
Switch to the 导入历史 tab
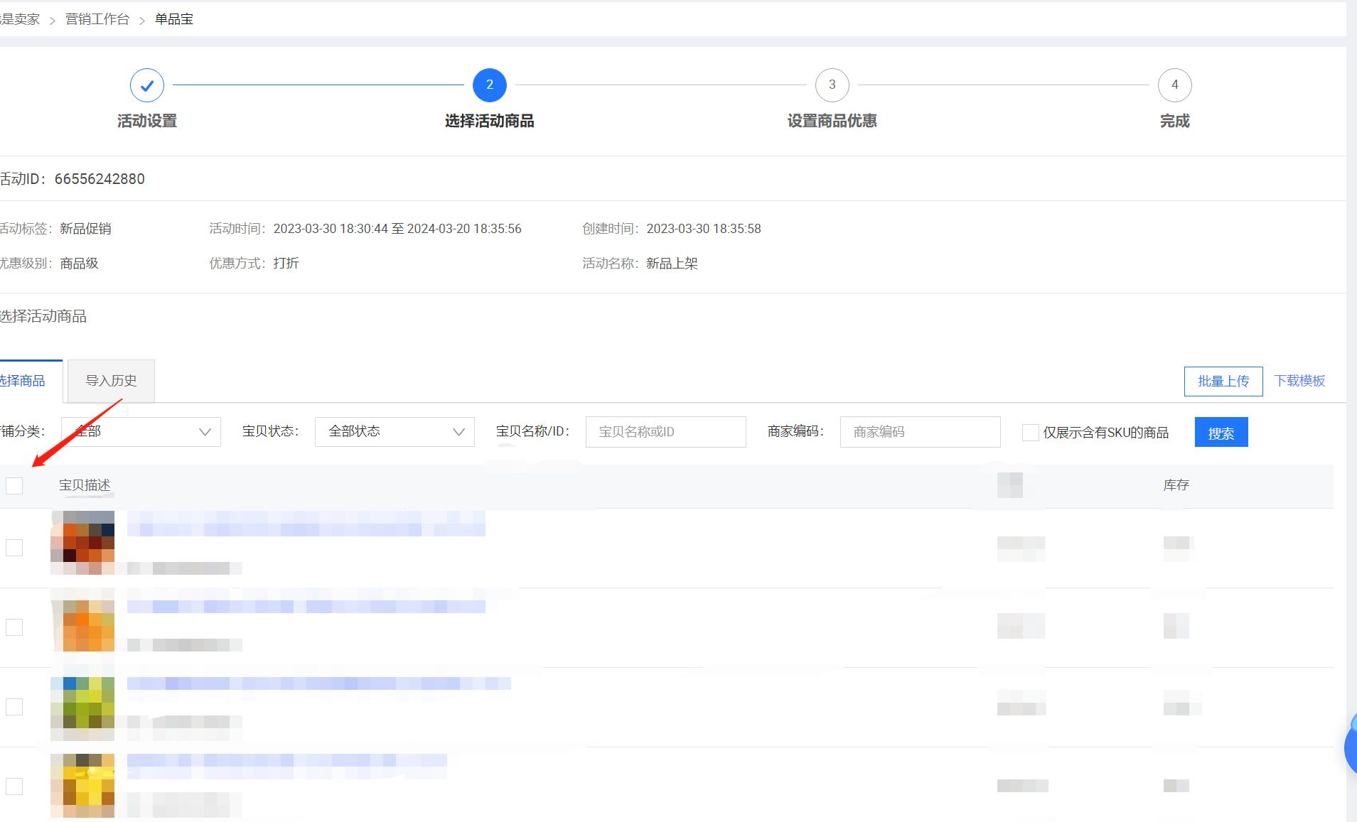tap(110, 381)
